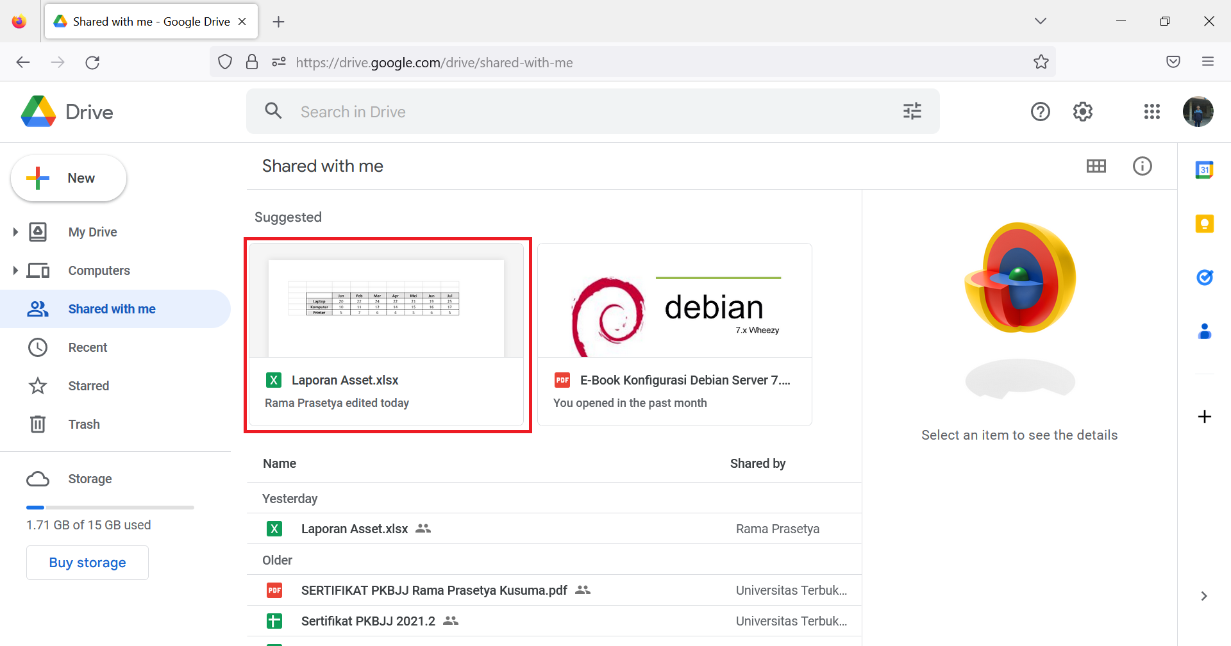The width and height of the screenshot is (1231, 646).
Task: Open site permissions icon in address bar
Action: click(x=279, y=62)
